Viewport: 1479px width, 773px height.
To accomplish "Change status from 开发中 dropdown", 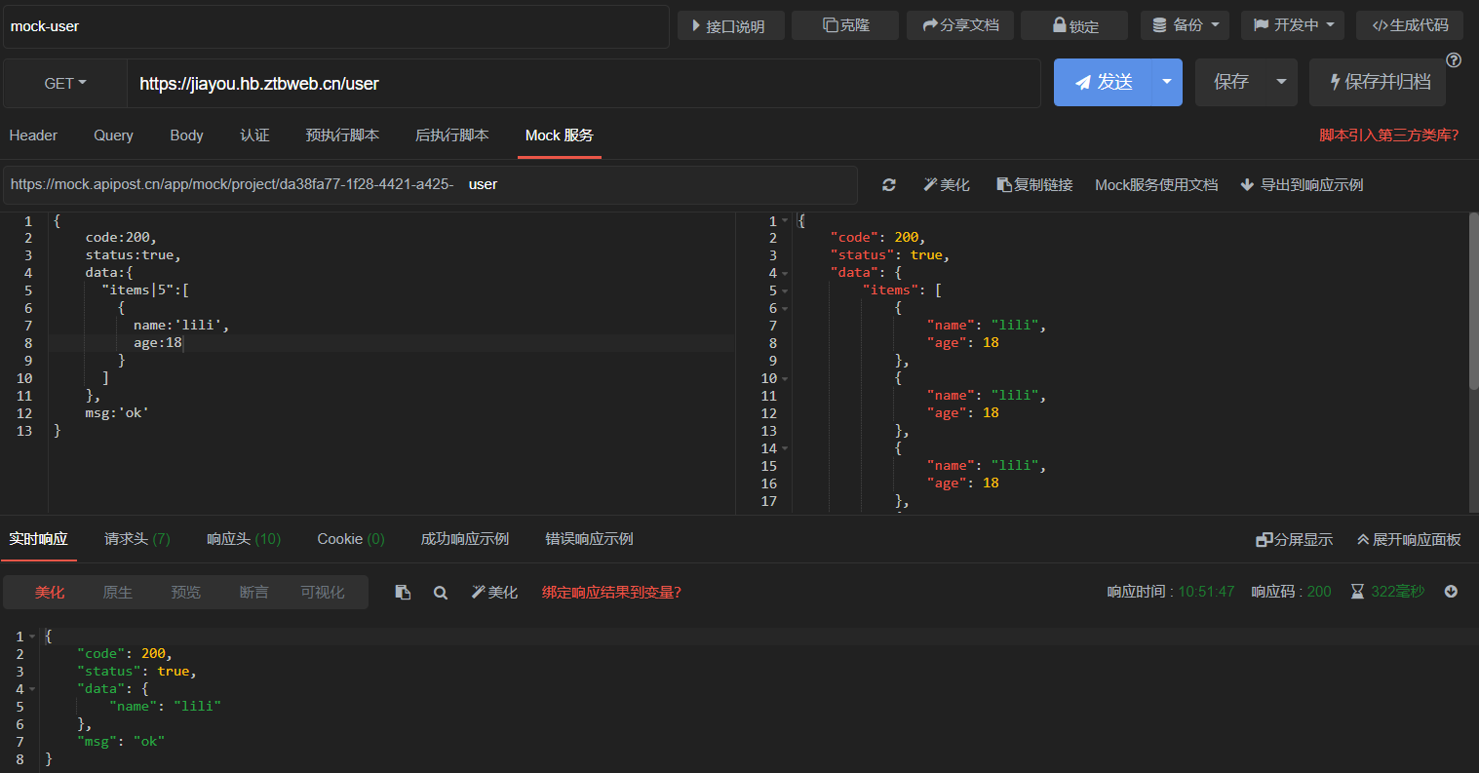I will 1293,25.
